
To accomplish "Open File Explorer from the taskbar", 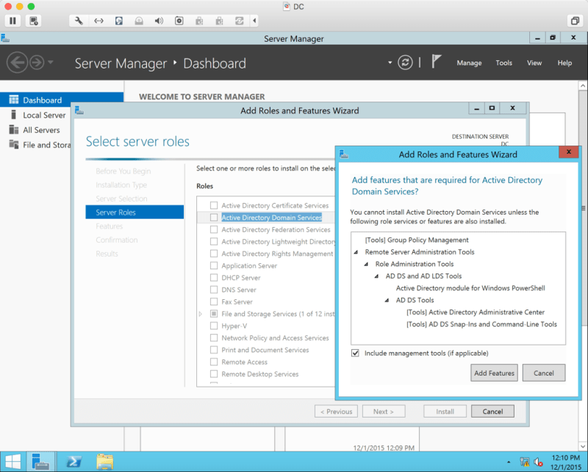I will 105,462.
